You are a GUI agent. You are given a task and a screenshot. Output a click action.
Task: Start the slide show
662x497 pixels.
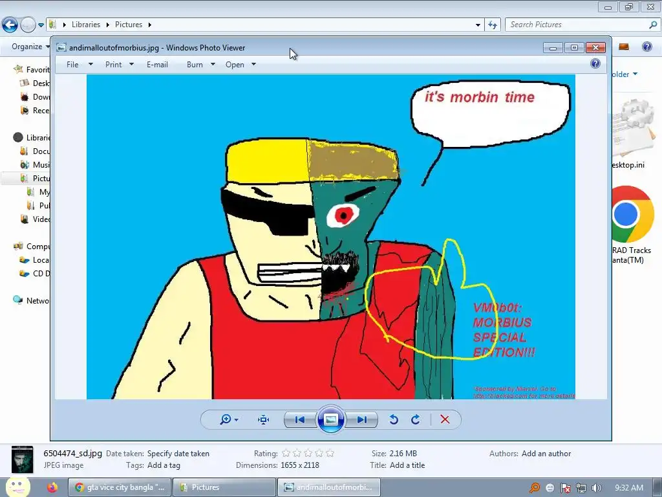[x=330, y=419]
